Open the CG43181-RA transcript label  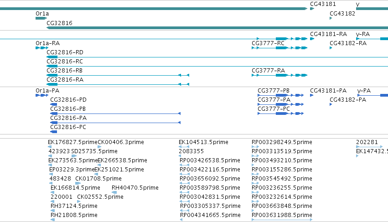(x=328, y=34)
